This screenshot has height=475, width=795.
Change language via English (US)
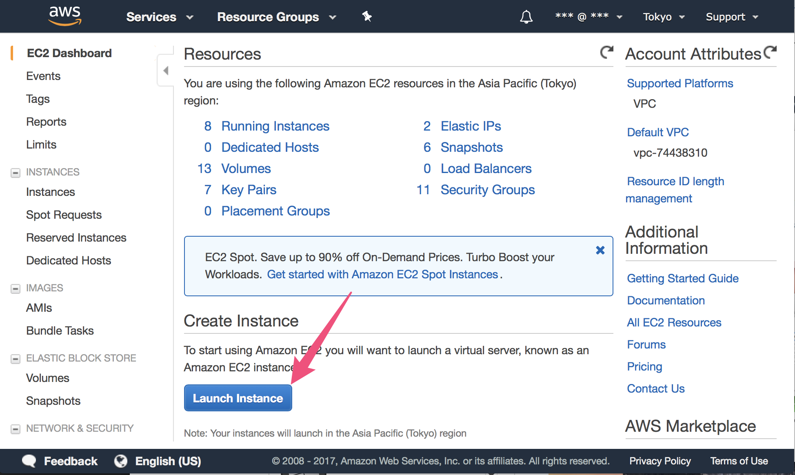[x=168, y=461]
